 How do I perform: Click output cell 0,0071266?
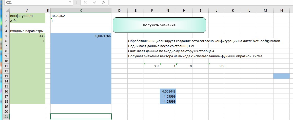point(81,36)
